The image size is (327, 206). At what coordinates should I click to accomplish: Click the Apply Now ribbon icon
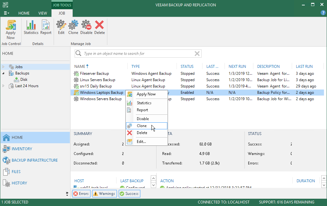tap(11, 25)
